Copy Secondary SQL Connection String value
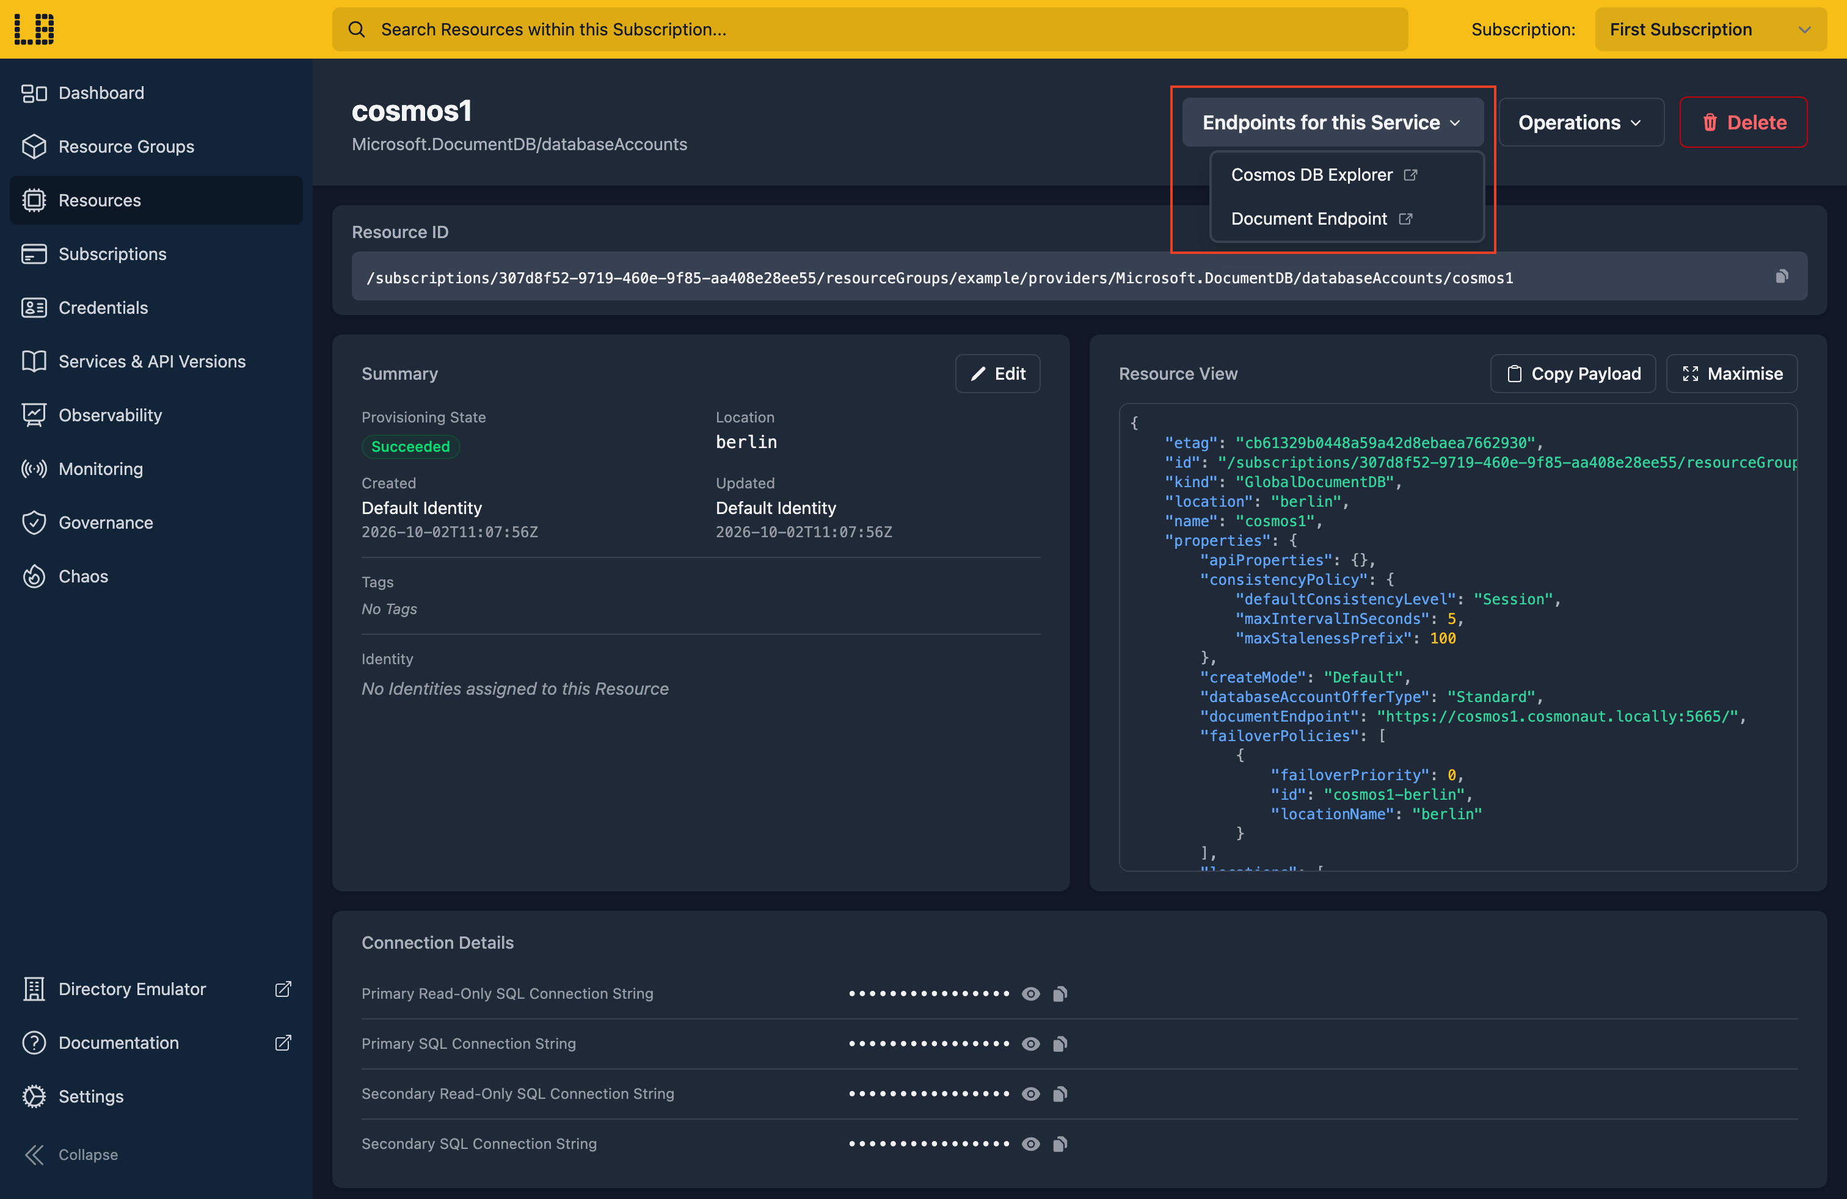1847x1199 pixels. (x=1060, y=1144)
